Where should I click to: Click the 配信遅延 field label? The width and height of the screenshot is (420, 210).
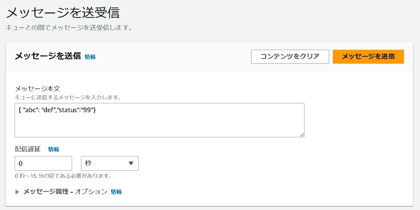click(x=28, y=149)
